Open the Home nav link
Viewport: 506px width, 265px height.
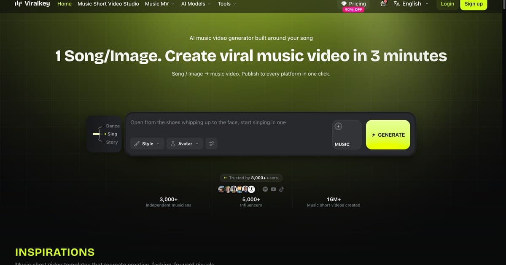(65, 4)
